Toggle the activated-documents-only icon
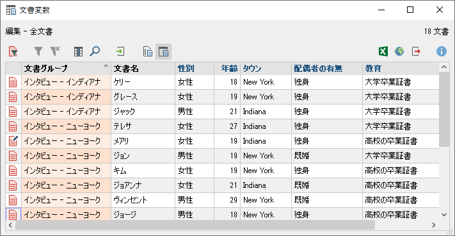 click(x=13, y=52)
